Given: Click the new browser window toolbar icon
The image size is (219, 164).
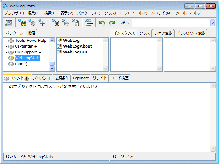Looking at the screenshot, I should [x=8, y=23].
